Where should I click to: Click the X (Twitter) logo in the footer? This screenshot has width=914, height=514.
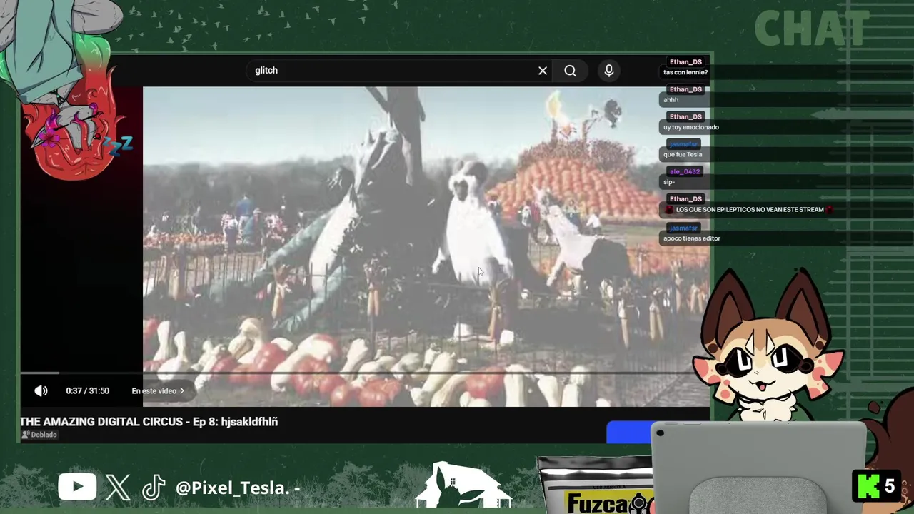point(119,488)
